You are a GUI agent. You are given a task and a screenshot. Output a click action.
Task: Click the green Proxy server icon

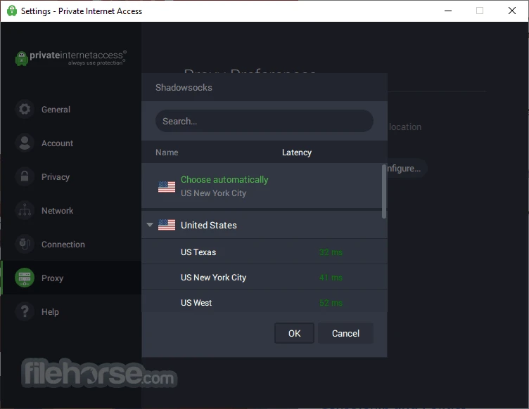[25, 278]
